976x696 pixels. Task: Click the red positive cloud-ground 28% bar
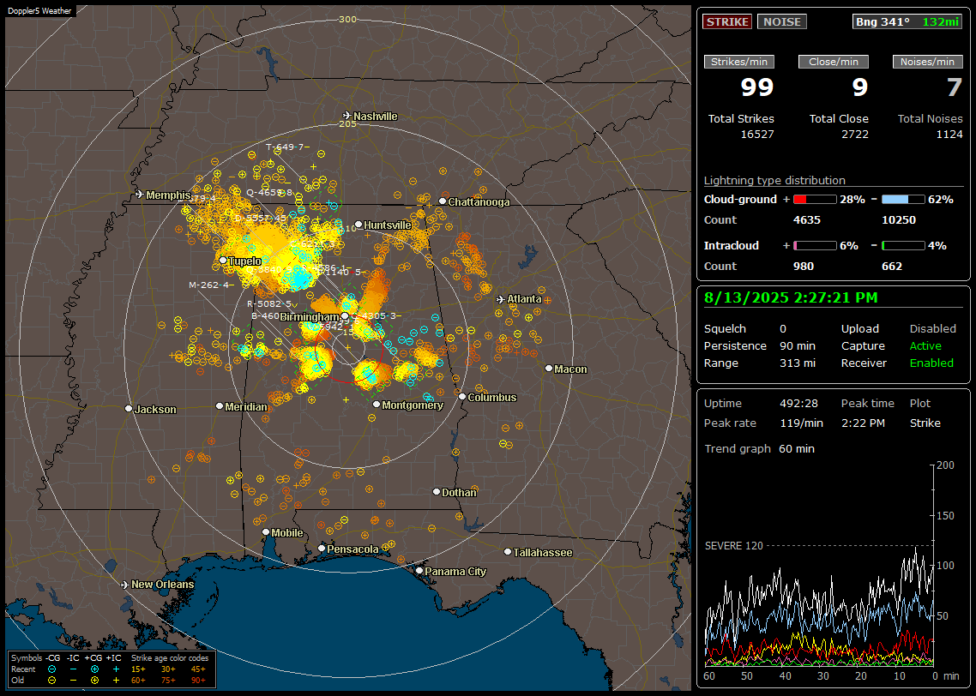815,200
